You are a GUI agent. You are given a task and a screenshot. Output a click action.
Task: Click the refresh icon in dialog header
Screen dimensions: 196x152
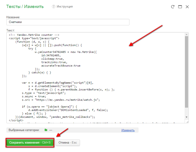[173, 7]
